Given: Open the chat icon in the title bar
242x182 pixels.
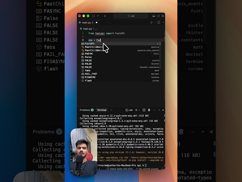Looking at the screenshot, I should 93,16.
